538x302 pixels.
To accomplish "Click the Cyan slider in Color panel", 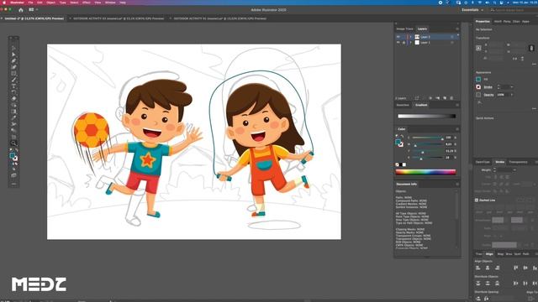I will (x=428, y=138).
